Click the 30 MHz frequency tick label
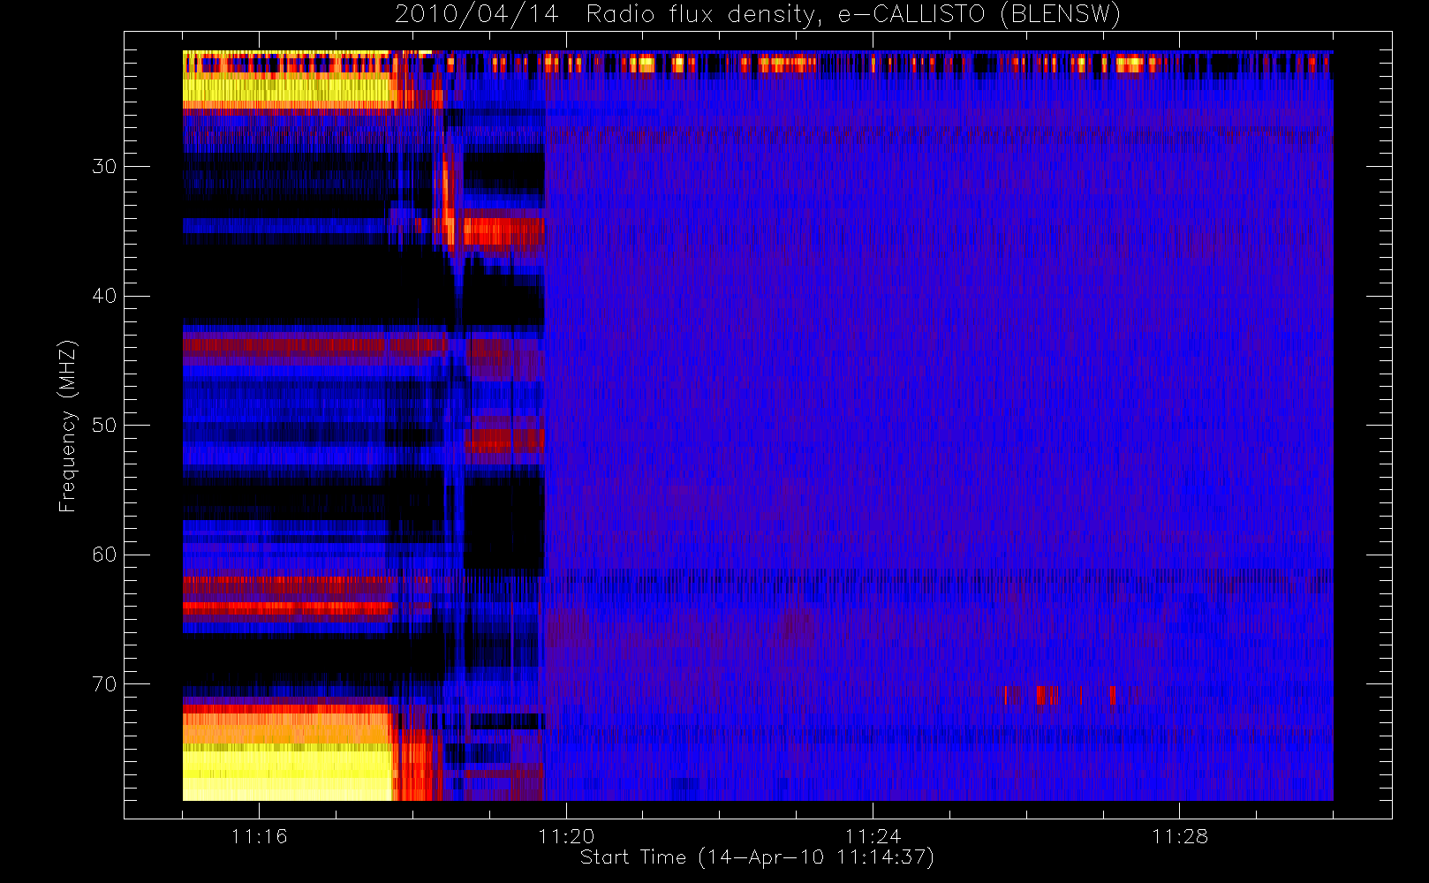This screenshot has height=883, width=1429. pos(104,166)
